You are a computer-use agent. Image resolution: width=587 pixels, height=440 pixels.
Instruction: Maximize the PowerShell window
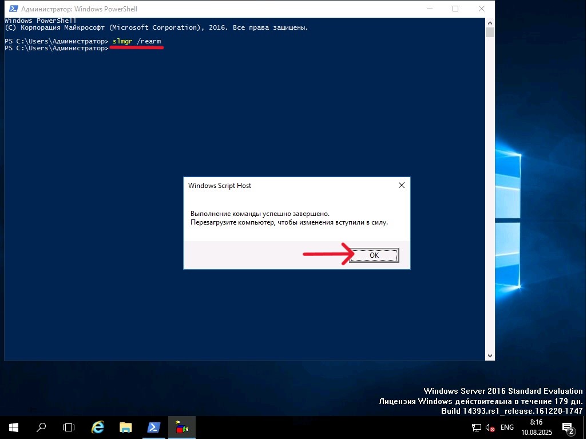(455, 9)
